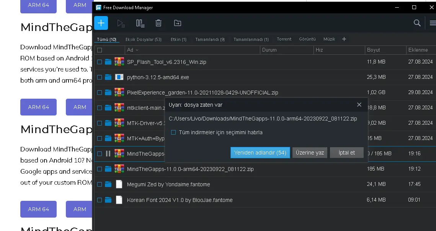Click the file path text in warning dialog
Image resolution: width=436 pixels, height=231 pixels.
(x=263, y=119)
